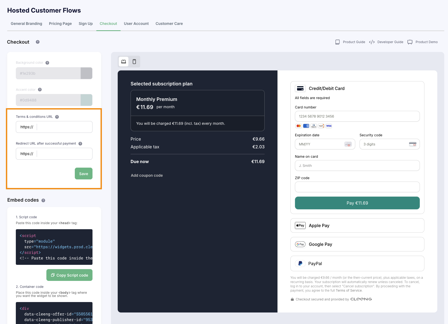Click the Name on card field
Image resolution: width=448 pixels, height=324 pixels.
click(x=357, y=165)
